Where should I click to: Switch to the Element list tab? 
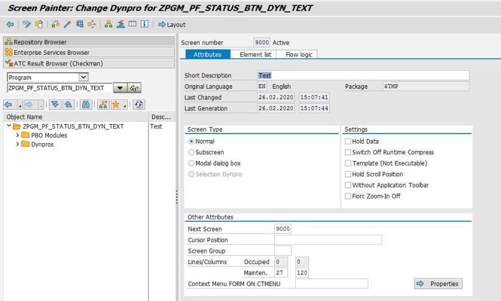tap(255, 54)
